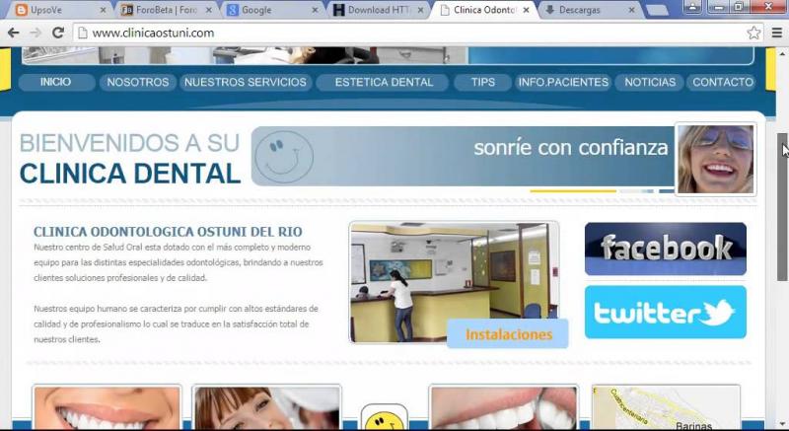789x431 pixels.
Task: Click the browser back arrow
Action: 13,33
